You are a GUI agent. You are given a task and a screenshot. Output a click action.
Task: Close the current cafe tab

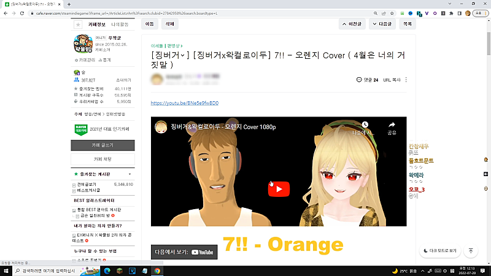click(x=59, y=4)
